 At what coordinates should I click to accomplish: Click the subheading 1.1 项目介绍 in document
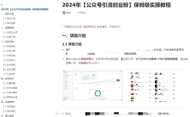pos(72,44)
